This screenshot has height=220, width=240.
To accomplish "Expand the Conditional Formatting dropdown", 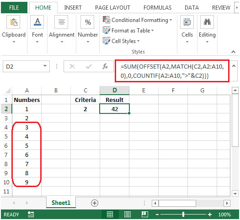I will [x=138, y=20].
